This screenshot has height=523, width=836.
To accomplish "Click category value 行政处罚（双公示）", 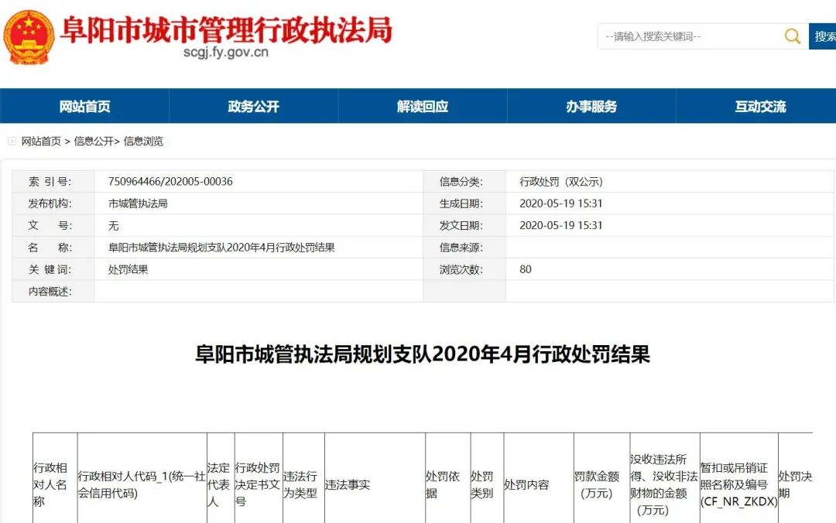I will pyautogui.click(x=561, y=182).
